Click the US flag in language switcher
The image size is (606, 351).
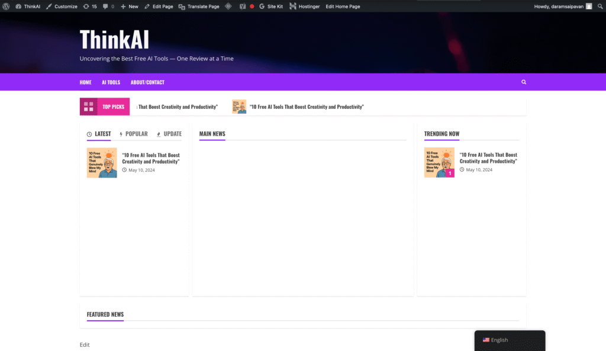coord(486,340)
